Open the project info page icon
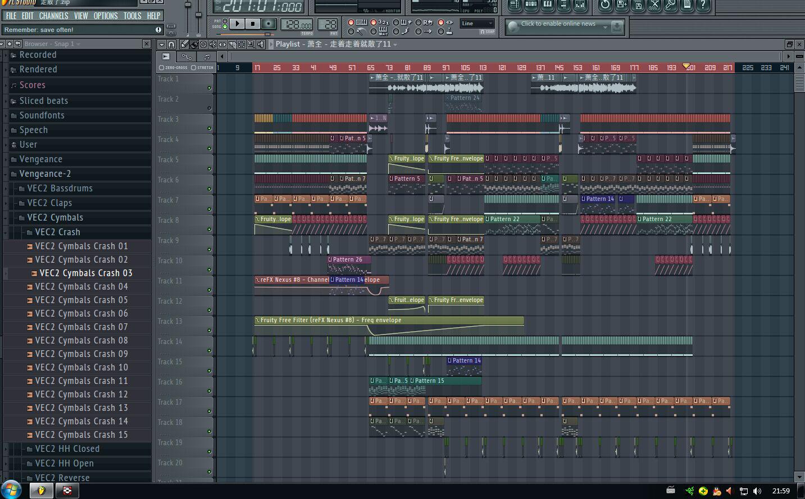Image resolution: width=805 pixels, height=499 pixels. (687, 4)
